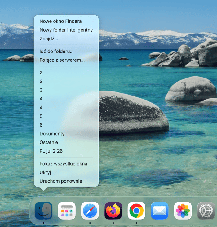Open the Mail app icon

(x=160, y=211)
